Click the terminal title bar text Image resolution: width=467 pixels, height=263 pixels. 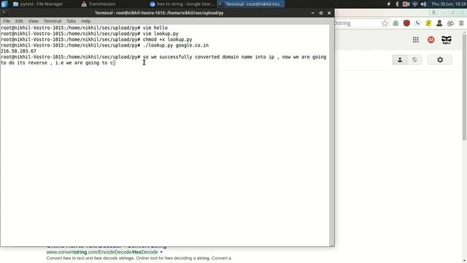pyautogui.click(x=159, y=13)
